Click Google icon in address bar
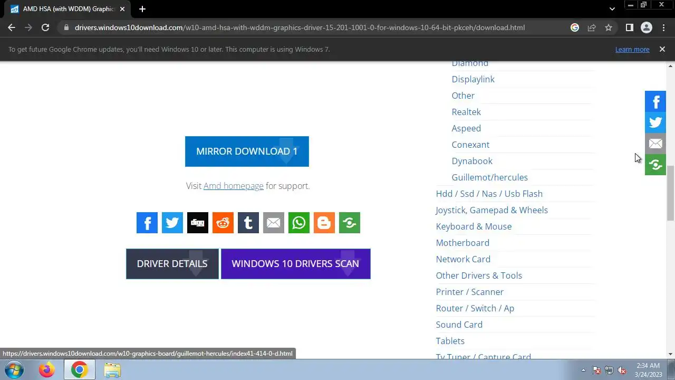Image resolution: width=675 pixels, height=380 pixels. click(575, 27)
